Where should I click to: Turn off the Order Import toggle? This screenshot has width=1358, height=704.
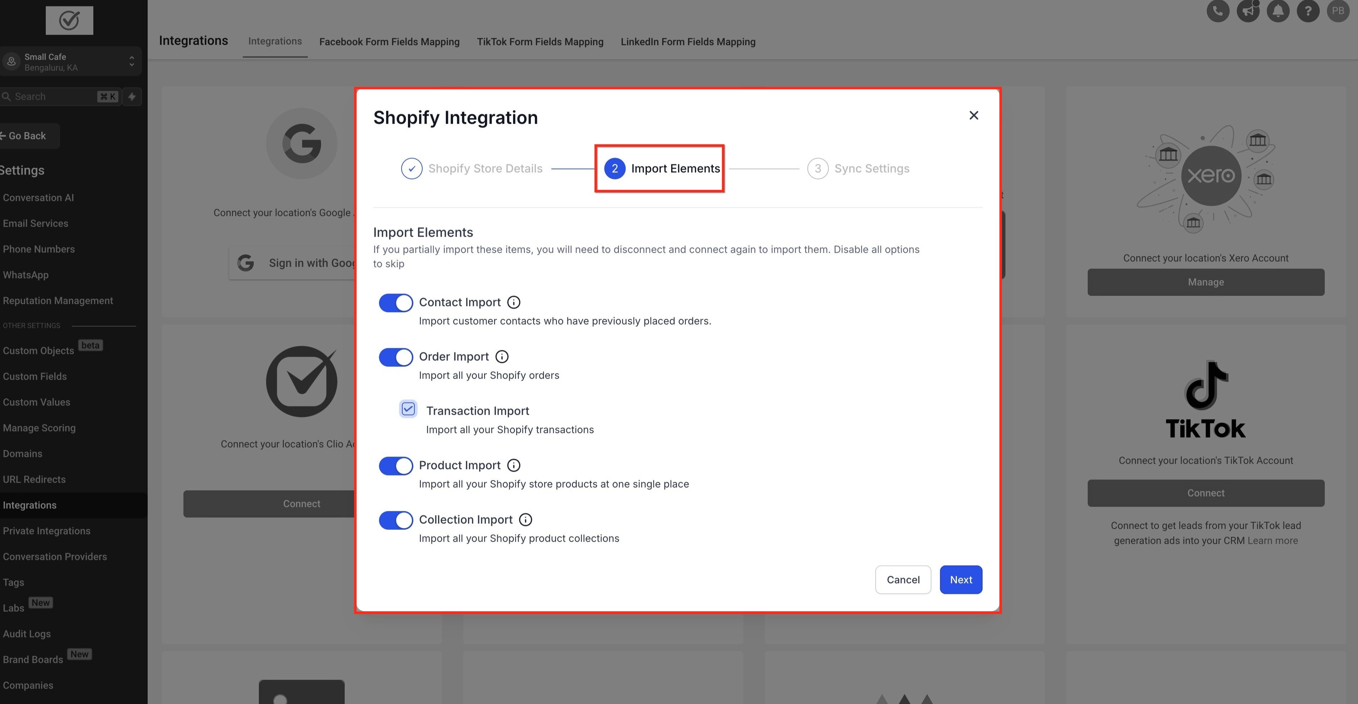395,357
